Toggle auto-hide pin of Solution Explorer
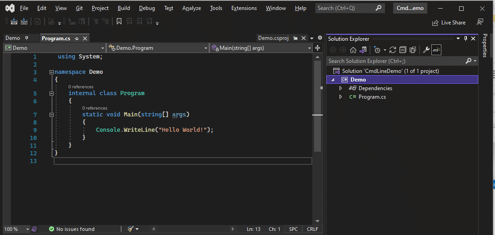Image resolution: width=495 pixels, height=235 pixels. (465, 38)
